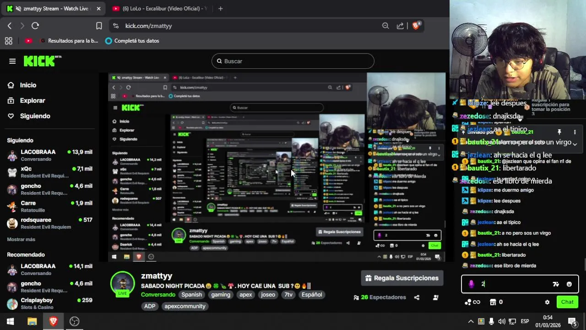
Task: Open the Conversando category link
Action: tap(158, 295)
